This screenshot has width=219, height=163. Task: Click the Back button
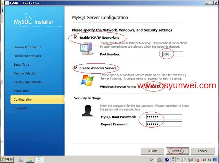pyautogui.click(x=152, y=151)
